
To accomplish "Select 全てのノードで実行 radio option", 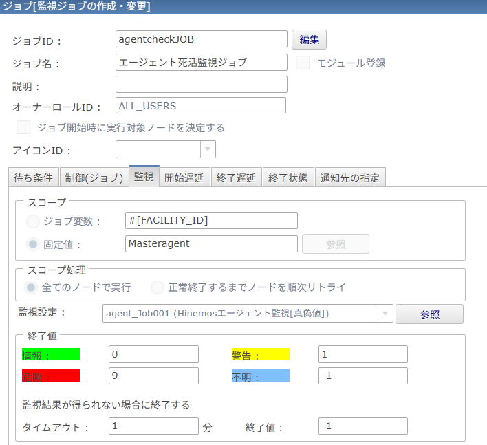I will tap(31, 287).
